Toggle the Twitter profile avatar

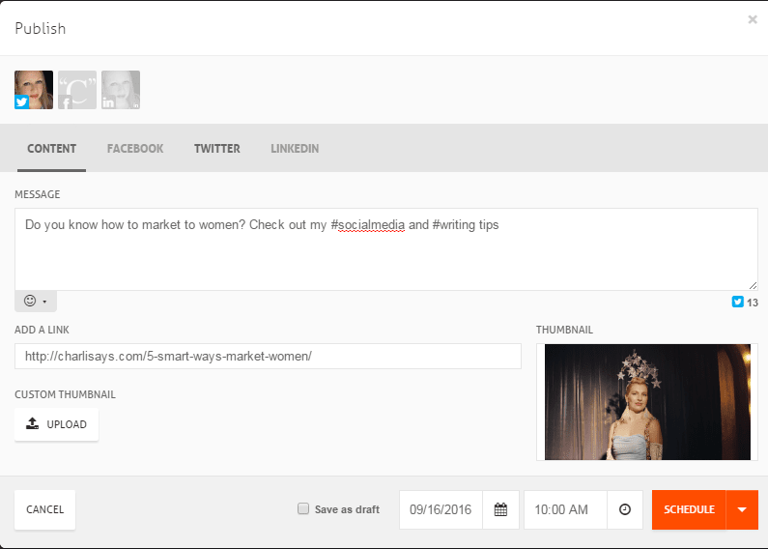pyautogui.click(x=34, y=90)
